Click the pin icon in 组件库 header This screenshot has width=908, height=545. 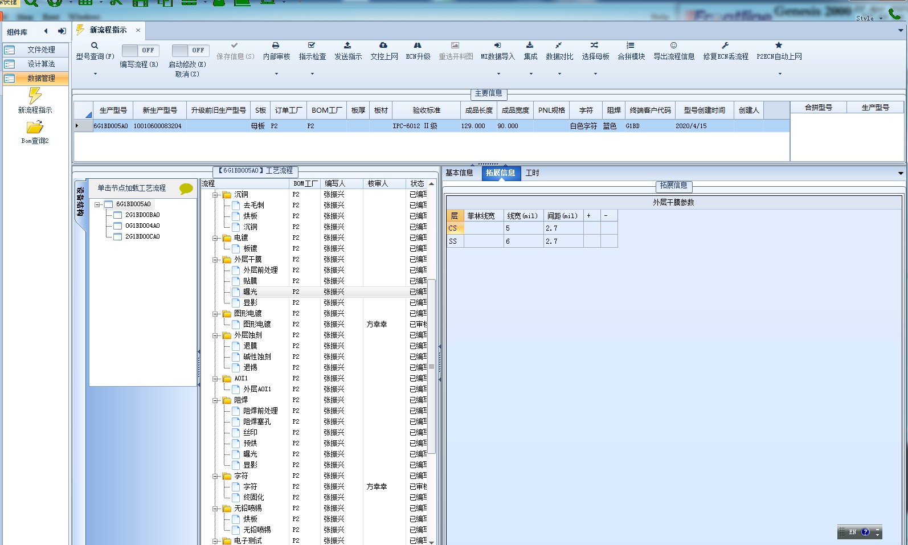(x=62, y=31)
